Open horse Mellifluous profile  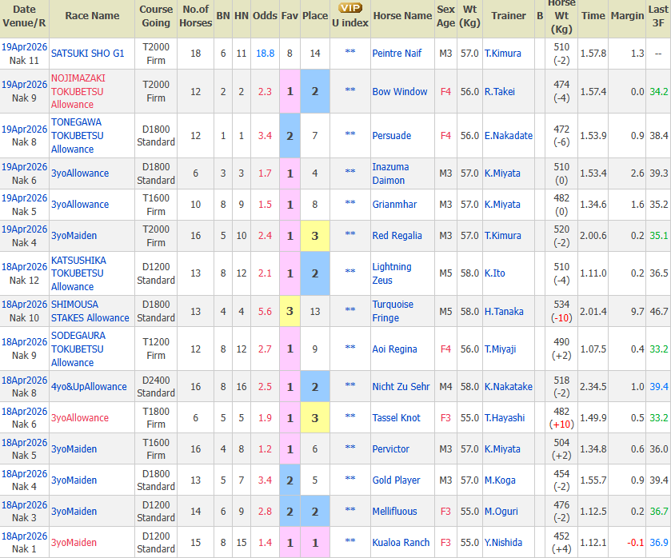click(x=394, y=512)
